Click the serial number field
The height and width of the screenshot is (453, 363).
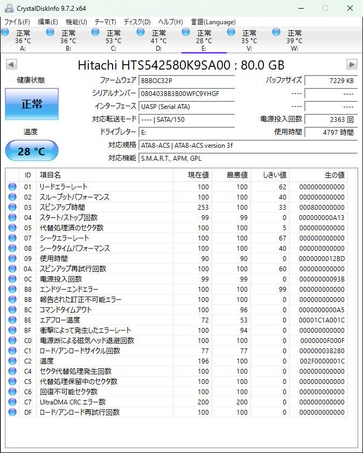coord(186,94)
